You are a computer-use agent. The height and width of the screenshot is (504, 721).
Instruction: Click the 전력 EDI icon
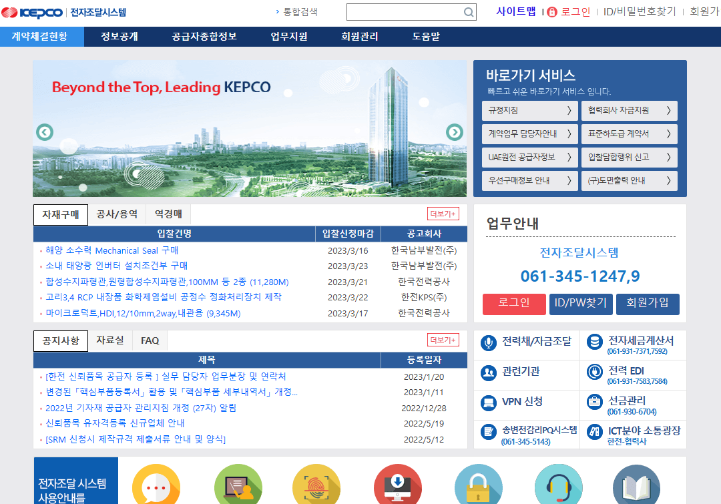tap(595, 372)
